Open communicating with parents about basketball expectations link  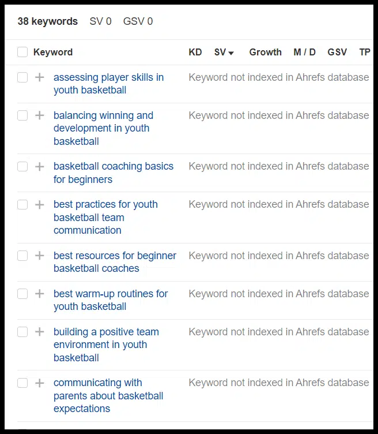(108, 395)
